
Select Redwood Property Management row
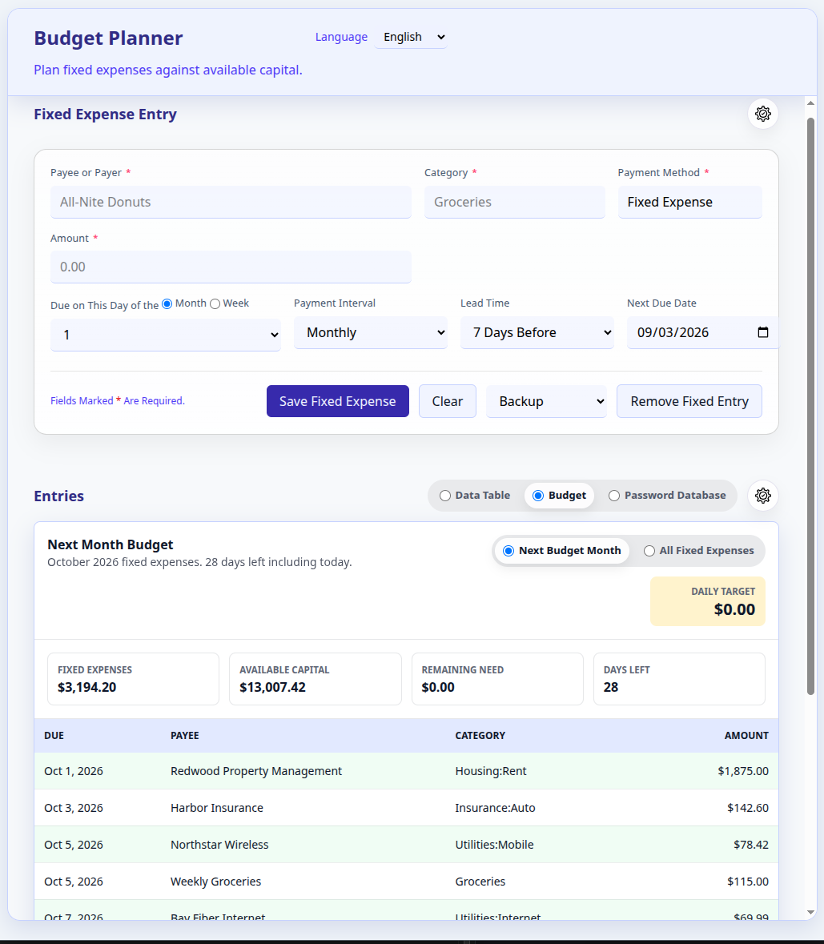click(406, 771)
